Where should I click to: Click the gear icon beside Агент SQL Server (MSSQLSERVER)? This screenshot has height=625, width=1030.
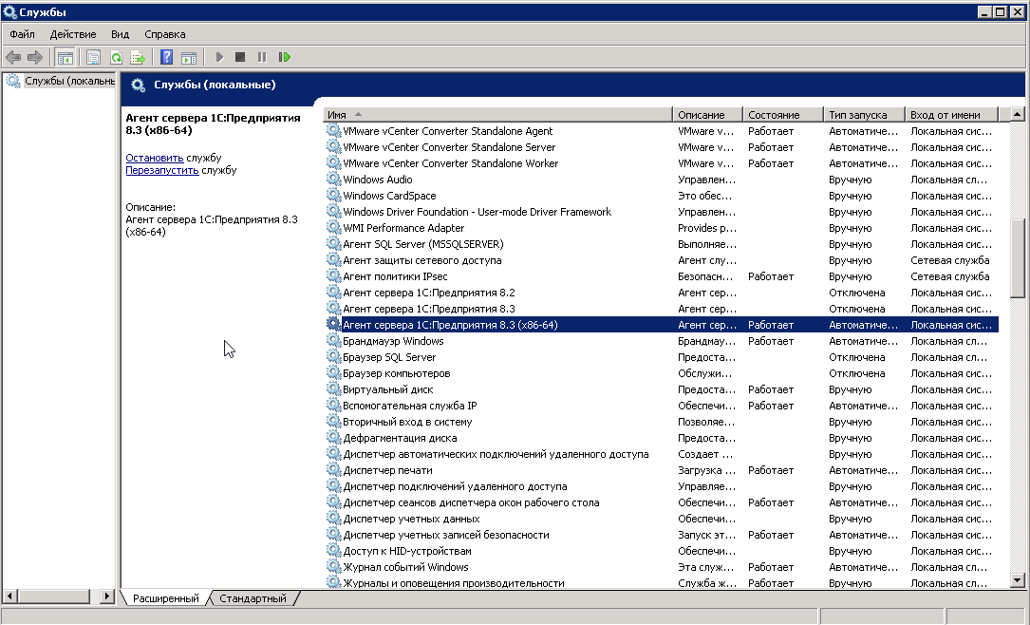point(334,244)
